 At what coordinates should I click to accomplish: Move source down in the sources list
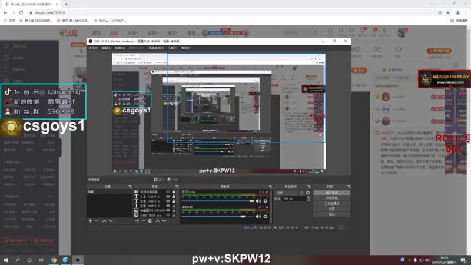click(x=164, y=221)
